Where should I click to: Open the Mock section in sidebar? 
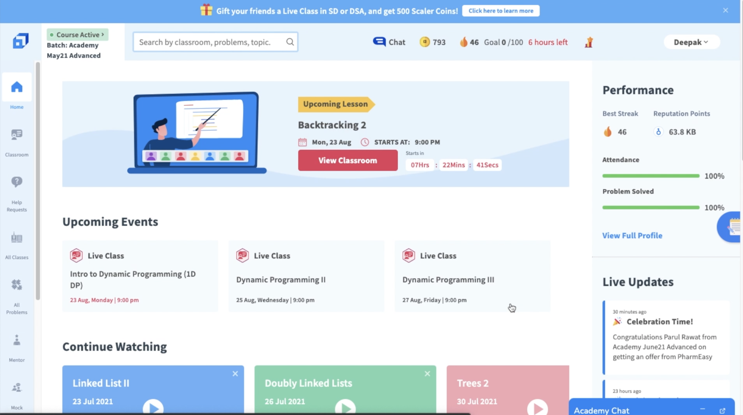coord(16,387)
